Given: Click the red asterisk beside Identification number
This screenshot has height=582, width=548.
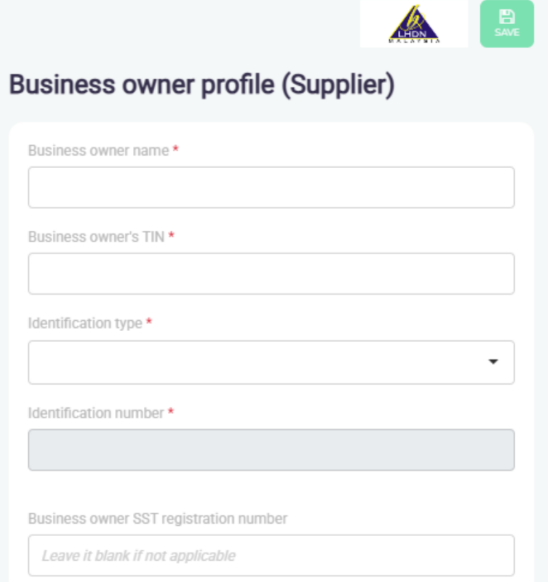Looking at the screenshot, I should (171, 413).
